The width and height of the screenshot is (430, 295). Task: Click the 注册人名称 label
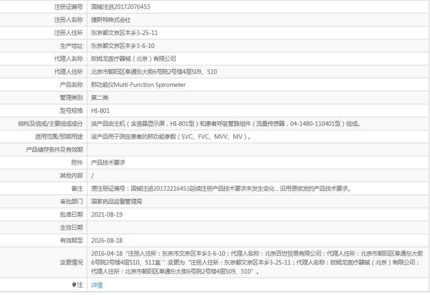[69, 20]
